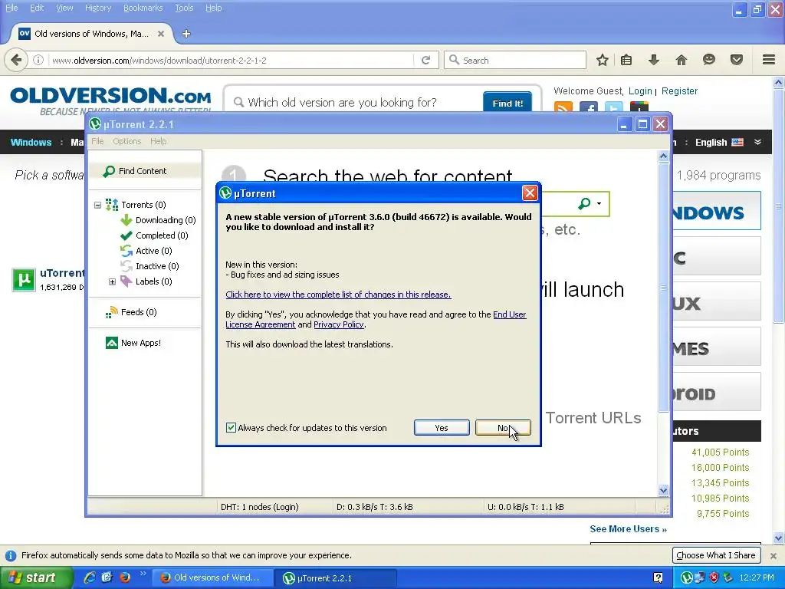Image resolution: width=785 pixels, height=589 pixels.
Task: Open Firefox downloads arrow icon
Action: point(654,60)
